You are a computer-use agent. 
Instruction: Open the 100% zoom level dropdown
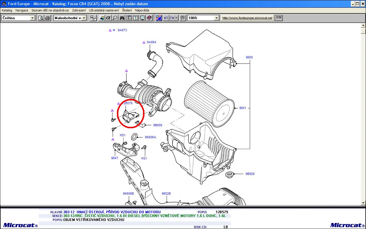pos(216,18)
